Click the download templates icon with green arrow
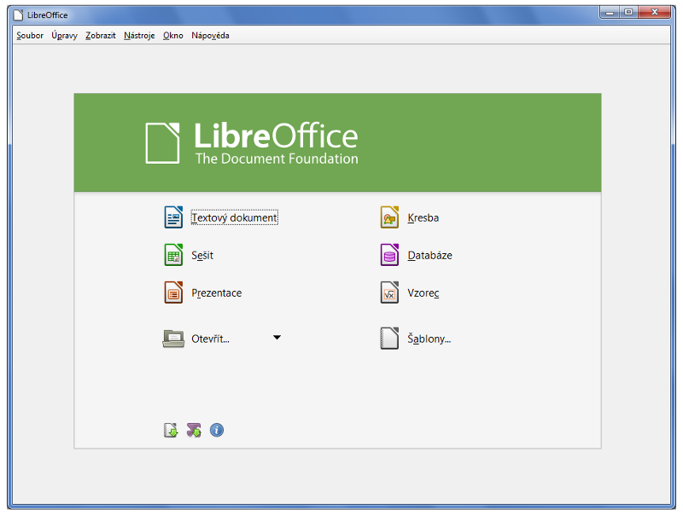This screenshot has height=515, width=683. tap(171, 431)
